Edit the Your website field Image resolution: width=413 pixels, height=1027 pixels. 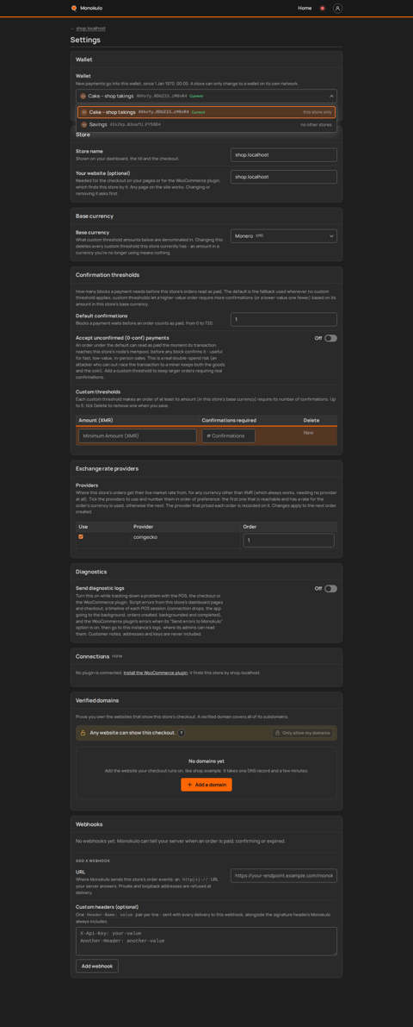284,177
